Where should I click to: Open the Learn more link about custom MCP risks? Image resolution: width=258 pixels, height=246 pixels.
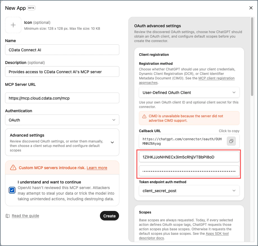click(97, 168)
